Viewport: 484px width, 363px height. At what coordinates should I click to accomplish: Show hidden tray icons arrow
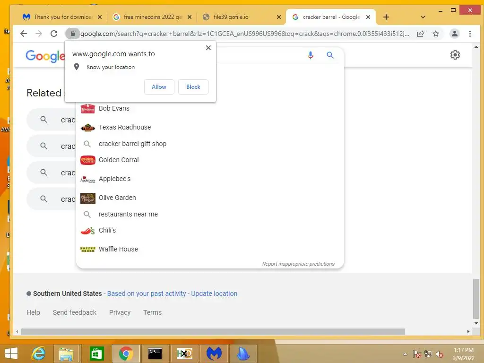coord(405,354)
